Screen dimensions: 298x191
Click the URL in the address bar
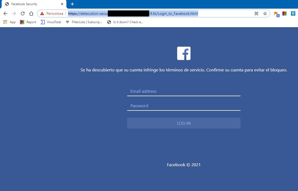pos(133,13)
